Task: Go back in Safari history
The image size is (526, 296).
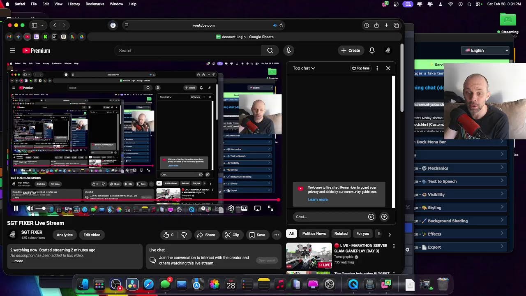Action: coord(54,25)
